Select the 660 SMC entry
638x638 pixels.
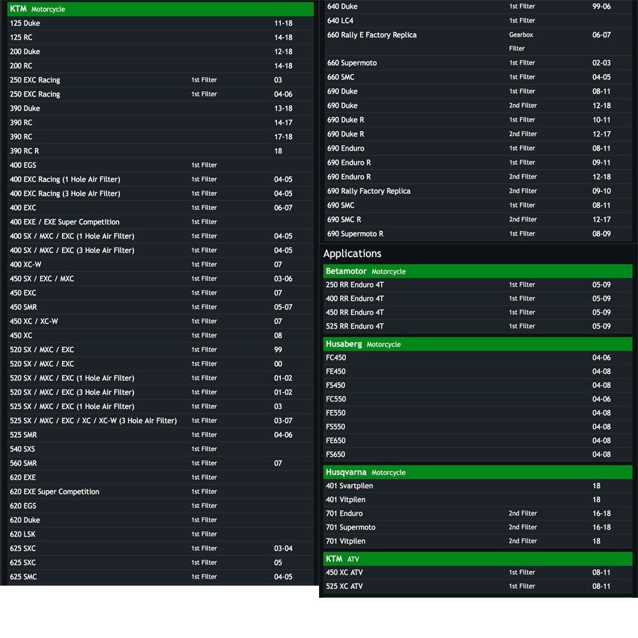click(x=478, y=77)
